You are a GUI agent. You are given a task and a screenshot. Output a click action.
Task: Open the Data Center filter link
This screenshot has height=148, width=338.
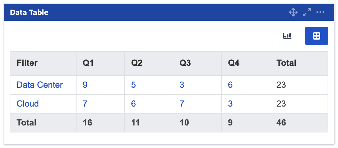[40, 85]
